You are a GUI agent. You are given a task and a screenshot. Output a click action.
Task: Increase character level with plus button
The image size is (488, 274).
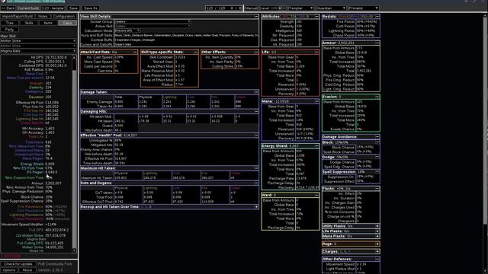(280, 8)
